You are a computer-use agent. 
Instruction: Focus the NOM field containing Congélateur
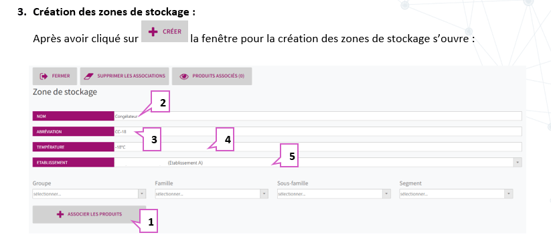click(x=318, y=116)
